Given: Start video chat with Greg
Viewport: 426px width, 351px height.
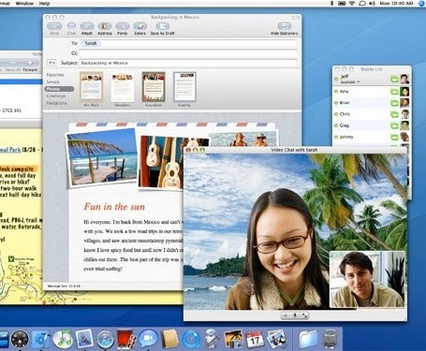Looking at the screenshot, I should pyautogui.click(x=395, y=125).
